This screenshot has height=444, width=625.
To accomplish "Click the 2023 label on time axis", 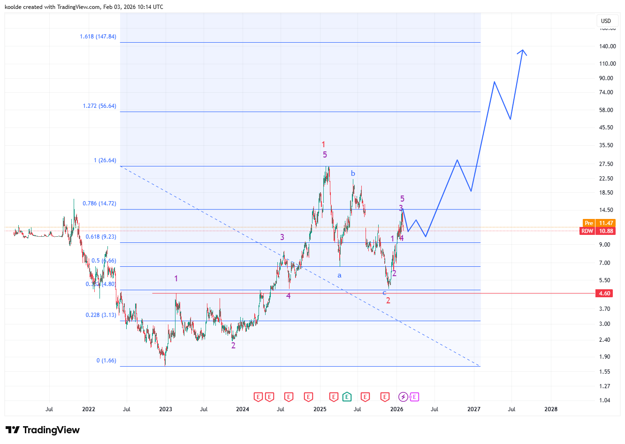I will (x=166, y=409).
